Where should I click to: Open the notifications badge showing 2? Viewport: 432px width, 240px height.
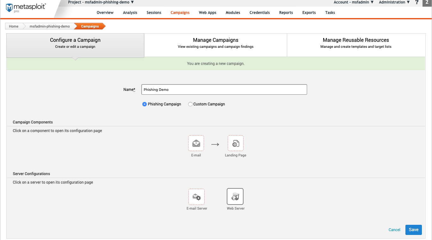pos(427,2)
